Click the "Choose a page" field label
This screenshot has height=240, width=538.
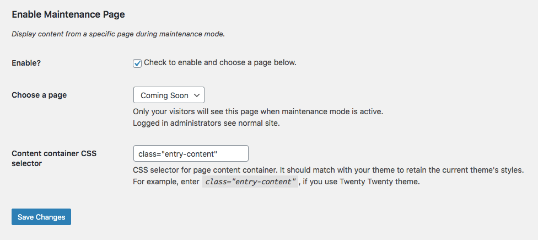click(x=39, y=95)
